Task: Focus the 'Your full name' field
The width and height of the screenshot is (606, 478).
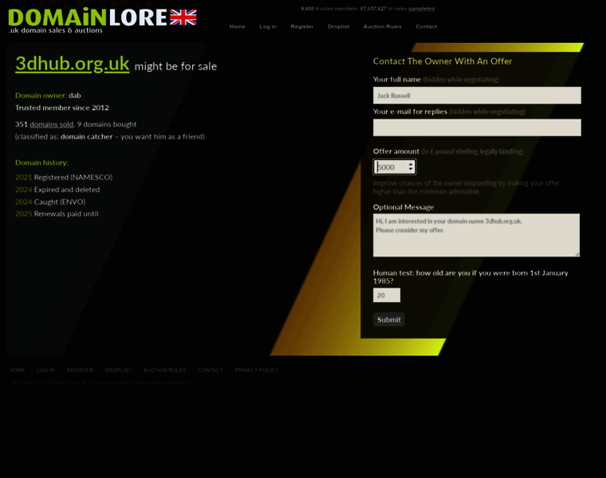Action: click(x=476, y=96)
